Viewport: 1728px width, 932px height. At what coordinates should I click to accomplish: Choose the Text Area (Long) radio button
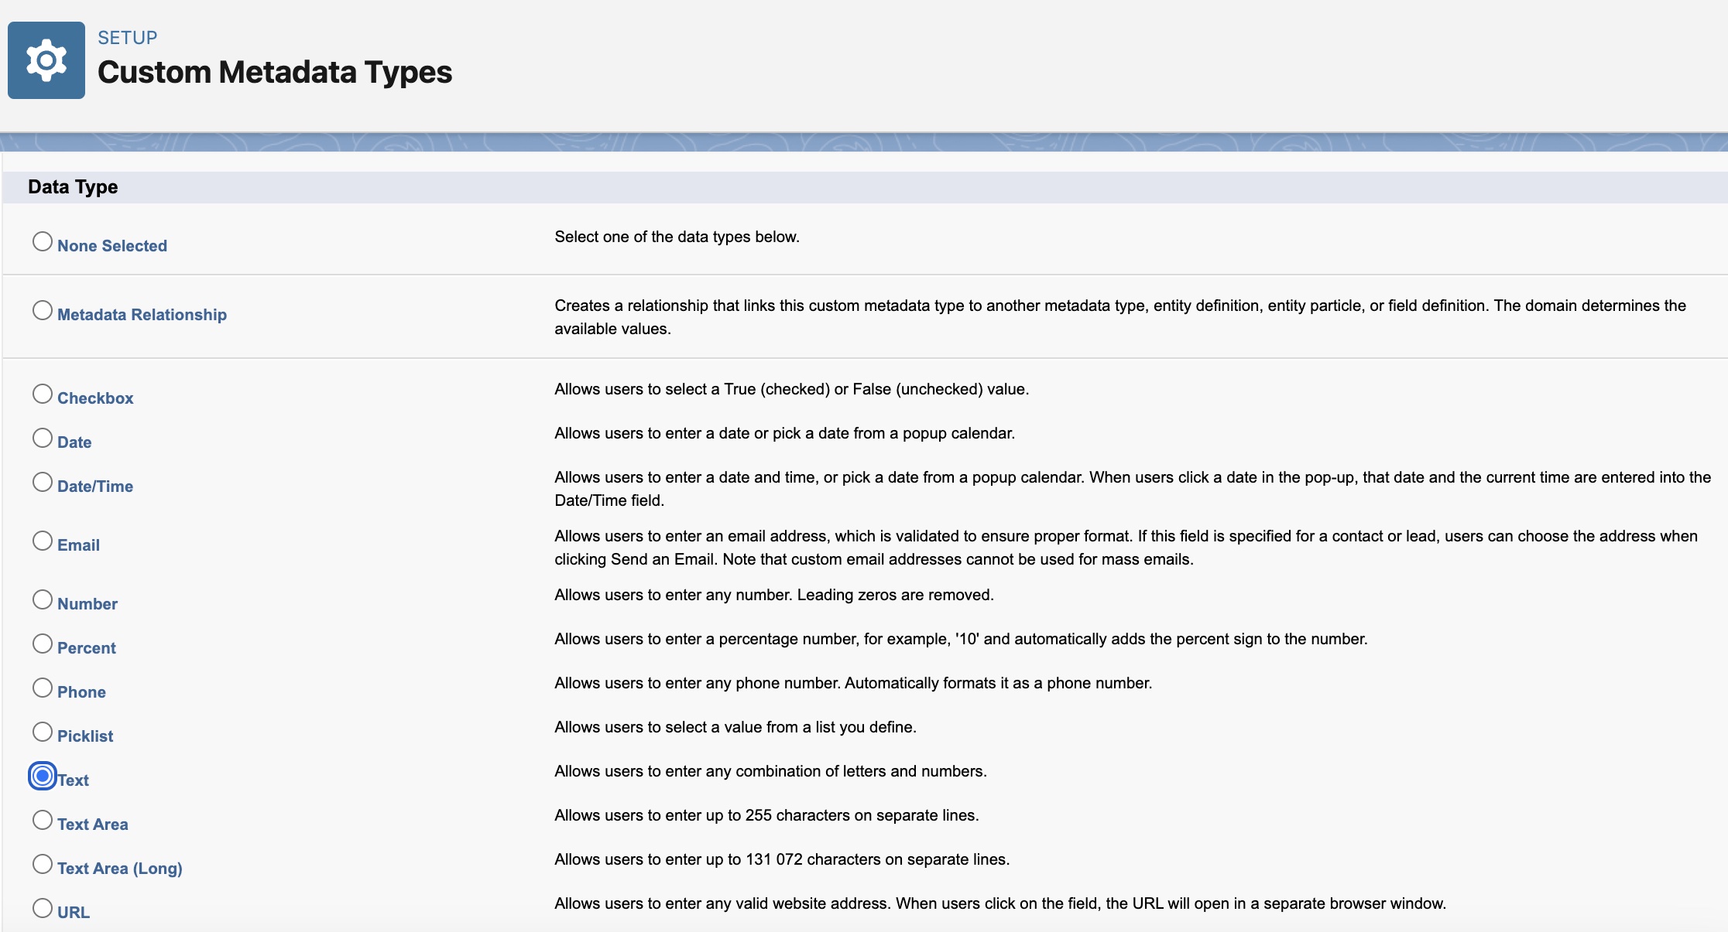[43, 864]
